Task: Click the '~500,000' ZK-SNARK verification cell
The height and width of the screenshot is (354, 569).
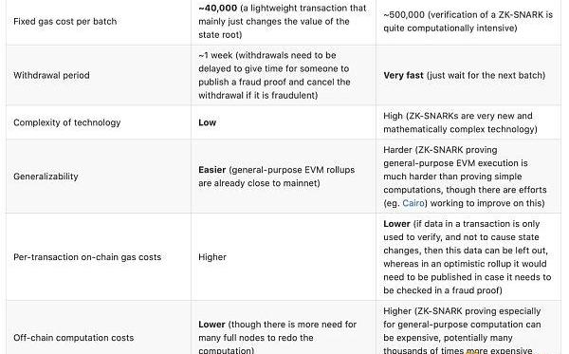Action: point(468,22)
